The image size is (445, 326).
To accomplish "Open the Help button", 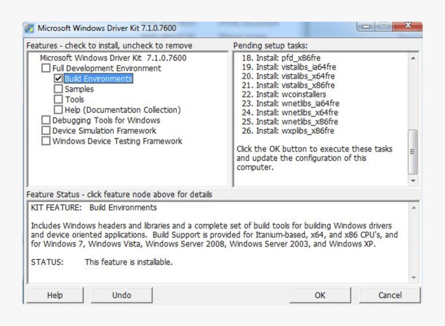I will (55, 295).
